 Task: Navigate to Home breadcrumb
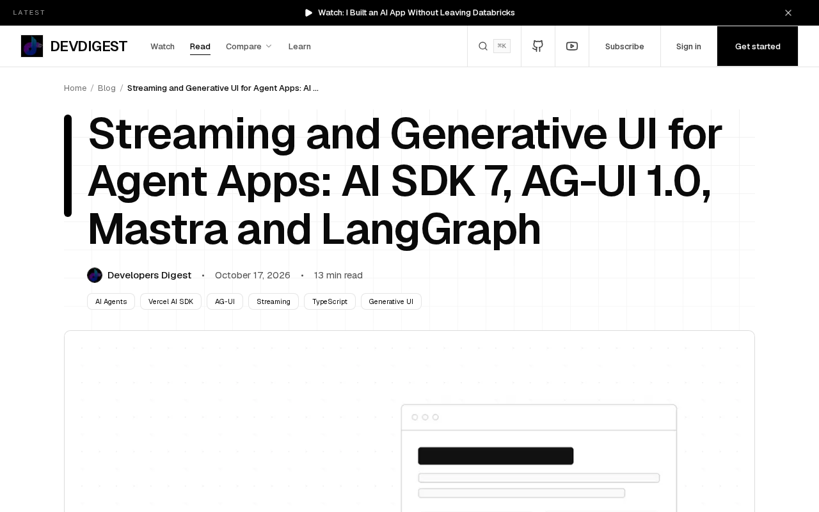(x=75, y=88)
